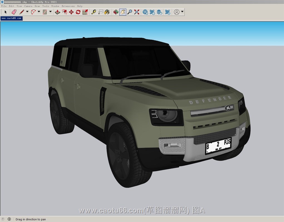This screenshot has width=284, height=222.
Task: Open the File menu
Action: pos(4,6)
